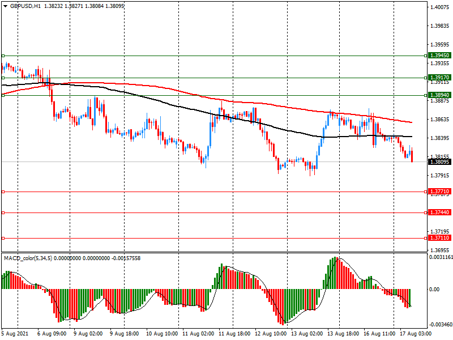Click the black current price tag 1.38095
The image size is (453, 340).
point(439,161)
